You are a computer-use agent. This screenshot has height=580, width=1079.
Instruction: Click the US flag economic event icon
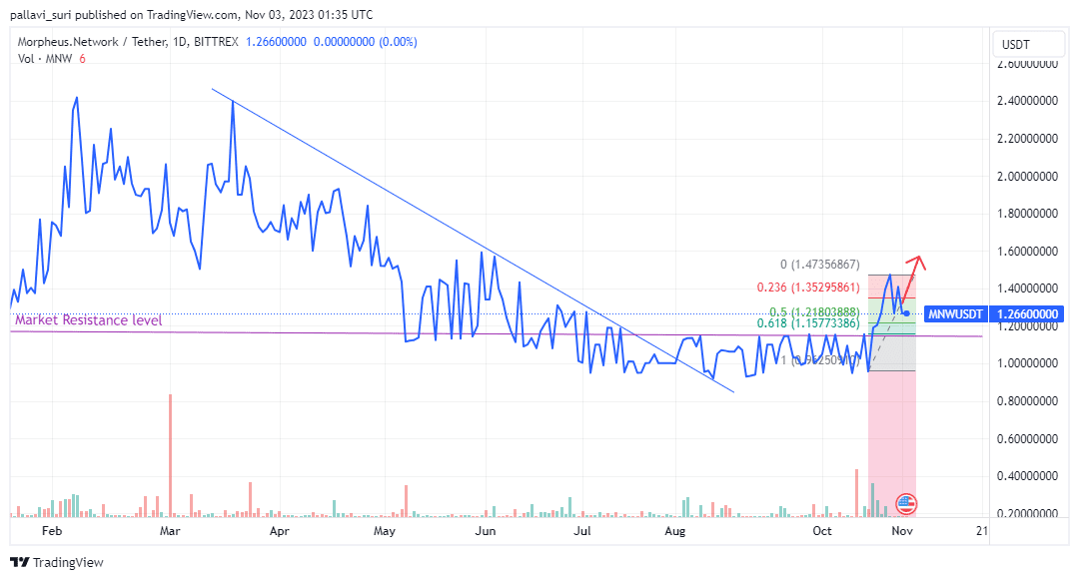click(x=905, y=503)
